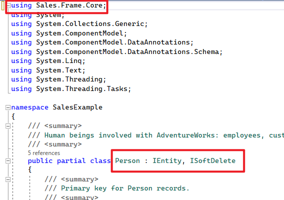
Task: Collapse the using directives block
Action: coord(9,5)
